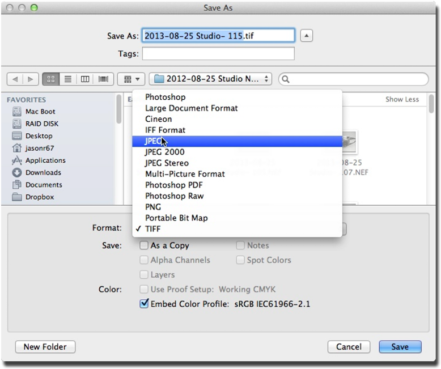Pick Photoshop PDF format option
441x369 pixels.
click(173, 185)
